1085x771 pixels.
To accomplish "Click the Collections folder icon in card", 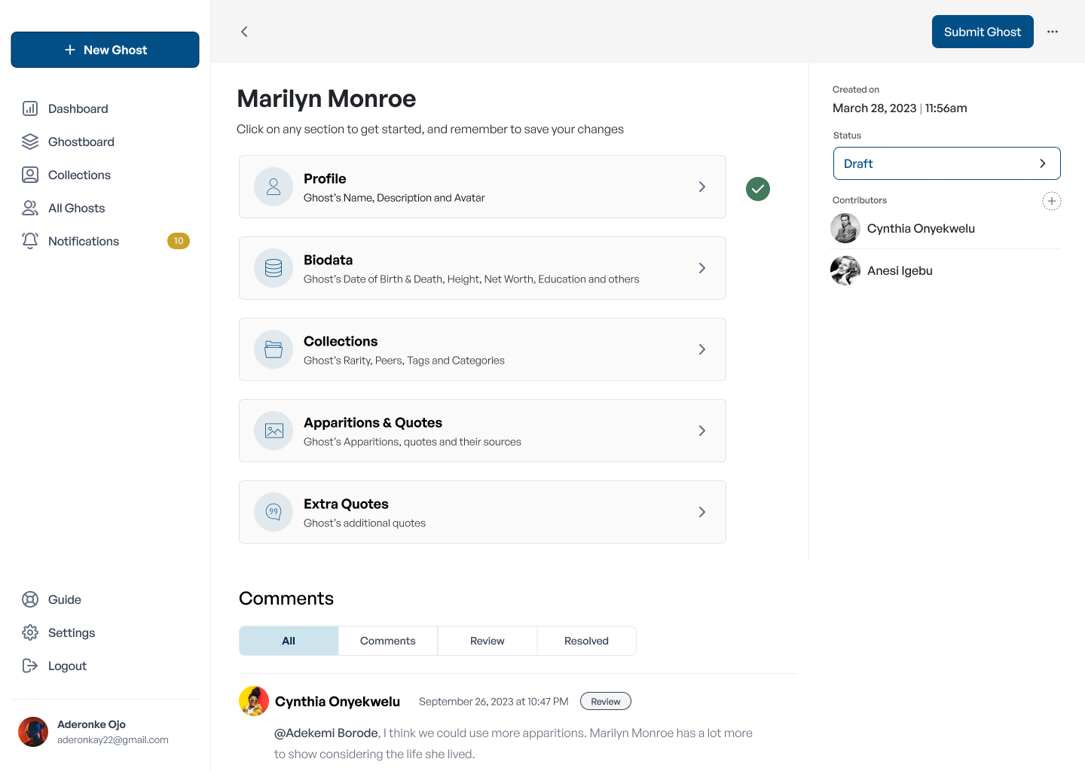I will (274, 349).
